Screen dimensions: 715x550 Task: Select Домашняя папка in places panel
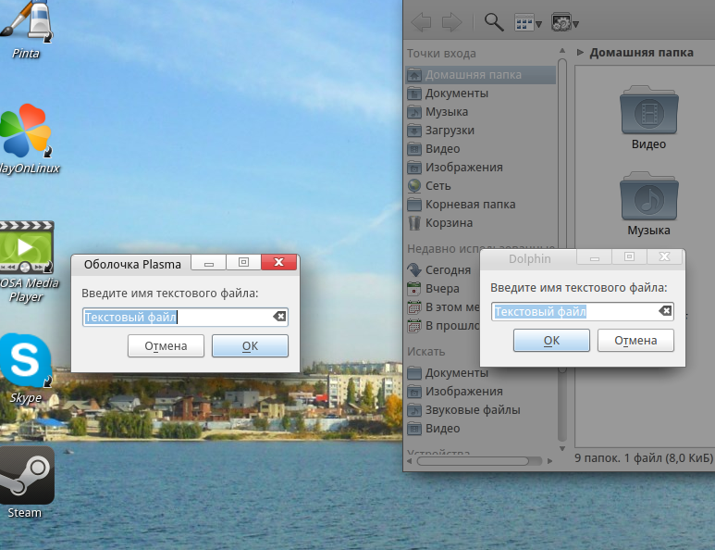click(x=481, y=75)
